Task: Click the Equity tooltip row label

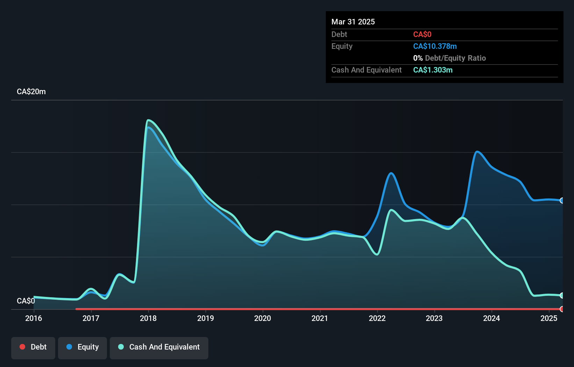Action: (342, 46)
